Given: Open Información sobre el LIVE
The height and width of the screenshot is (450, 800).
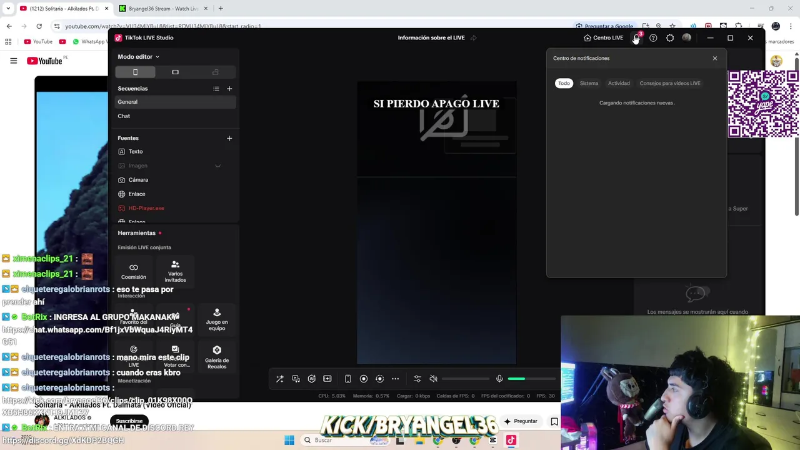Looking at the screenshot, I should (x=431, y=37).
